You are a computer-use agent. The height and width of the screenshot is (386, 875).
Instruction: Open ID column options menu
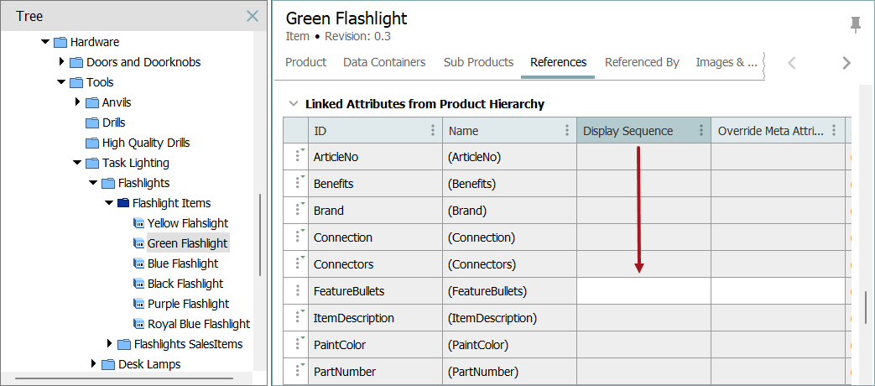click(433, 131)
